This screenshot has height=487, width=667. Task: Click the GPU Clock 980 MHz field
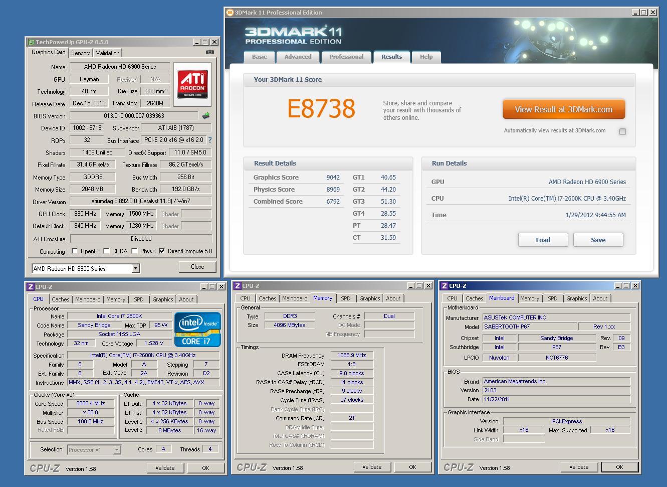pyautogui.click(x=85, y=214)
